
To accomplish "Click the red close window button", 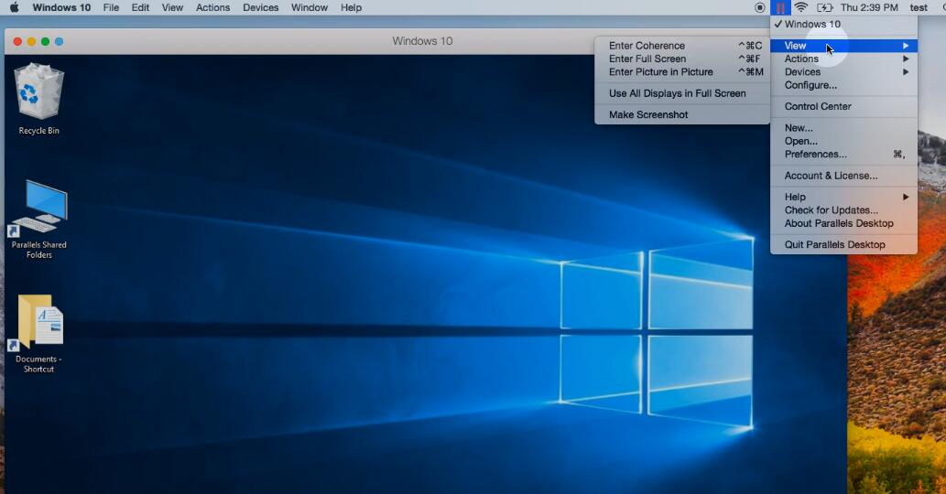I will pyautogui.click(x=17, y=41).
